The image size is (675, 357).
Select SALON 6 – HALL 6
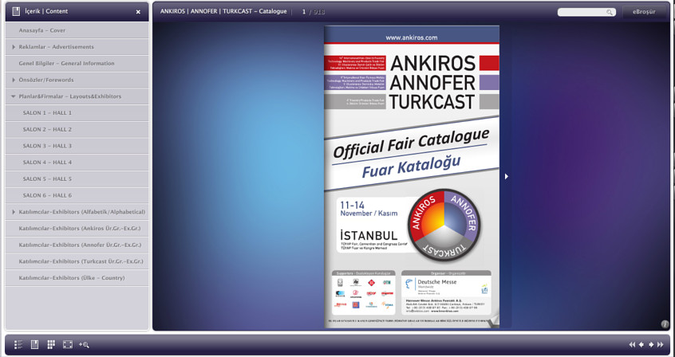tap(77, 195)
